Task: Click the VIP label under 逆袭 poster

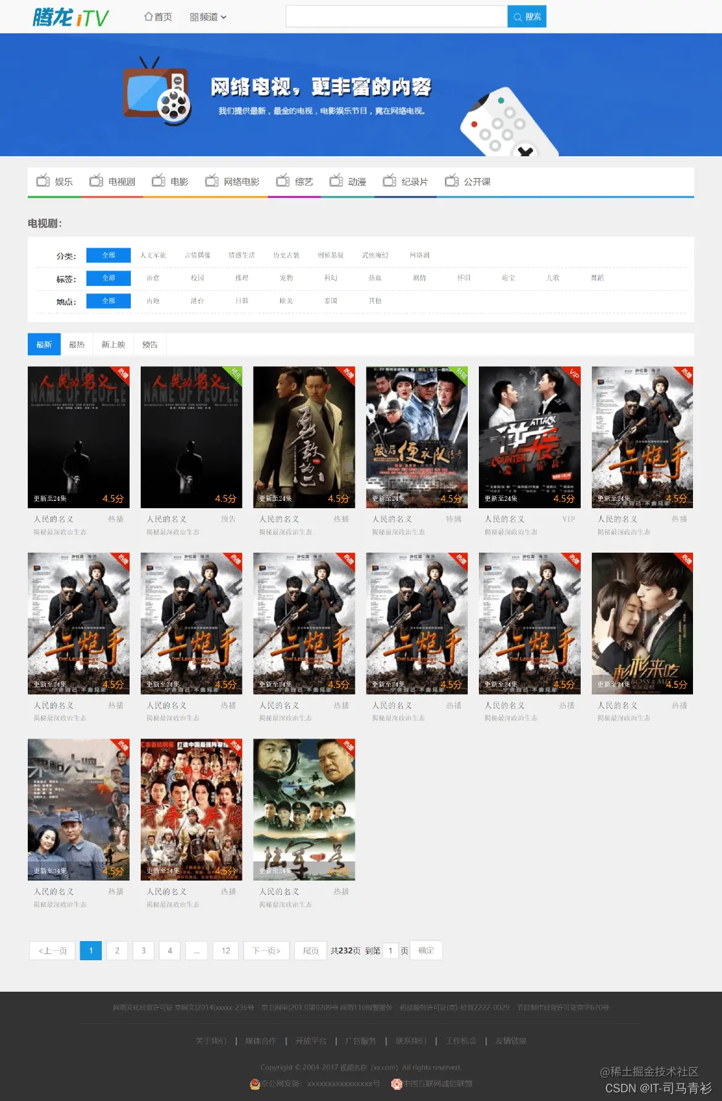Action: coord(568,519)
